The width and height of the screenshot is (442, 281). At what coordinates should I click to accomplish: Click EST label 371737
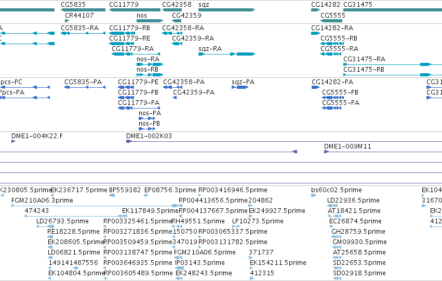click(x=261, y=252)
